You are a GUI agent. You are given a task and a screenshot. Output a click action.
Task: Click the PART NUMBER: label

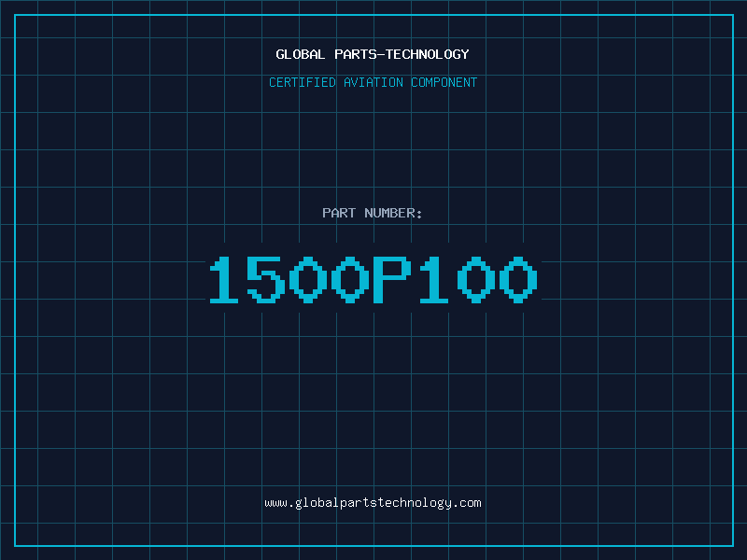point(372,213)
